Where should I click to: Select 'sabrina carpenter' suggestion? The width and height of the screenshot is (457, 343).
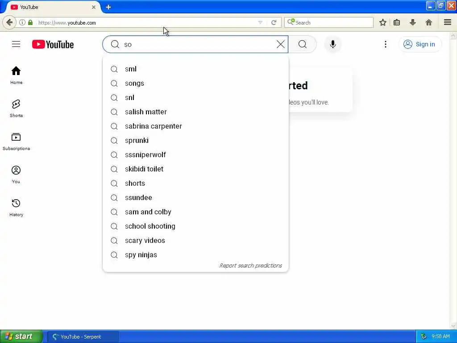(195, 126)
